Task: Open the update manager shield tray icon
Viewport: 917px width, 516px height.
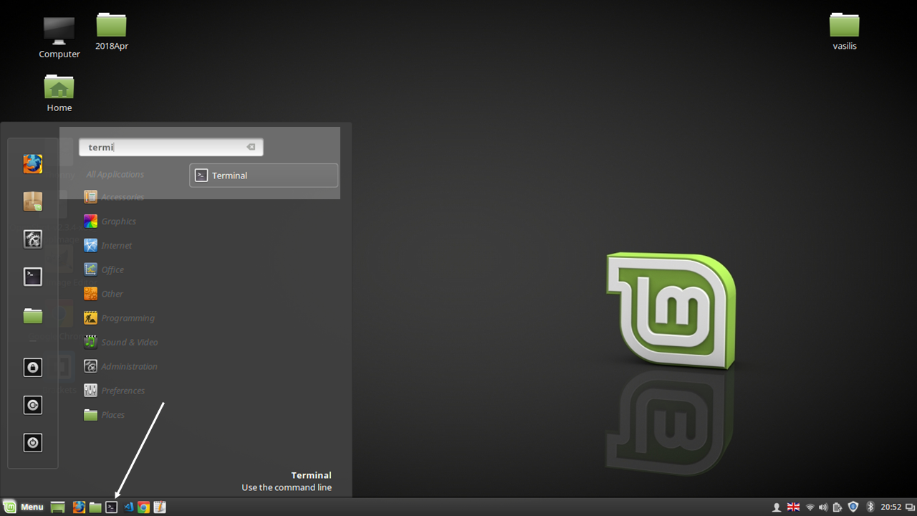Action: click(x=853, y=507)
